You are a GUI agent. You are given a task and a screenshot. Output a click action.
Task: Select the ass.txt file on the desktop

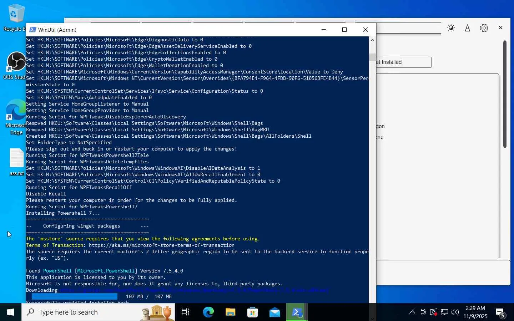click(x=16, y=162)
